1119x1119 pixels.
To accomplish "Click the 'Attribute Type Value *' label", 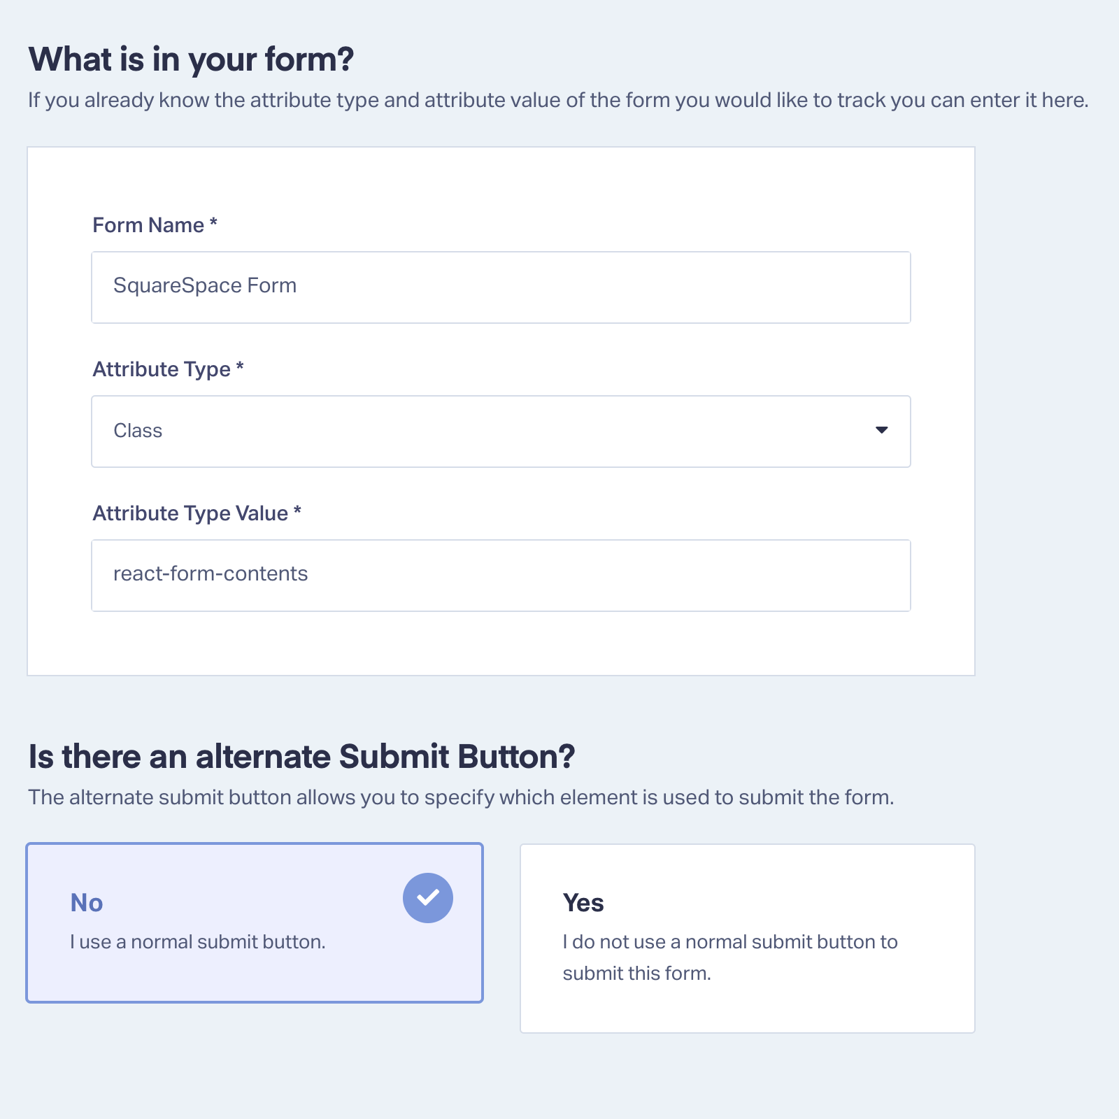I will 197,513.
